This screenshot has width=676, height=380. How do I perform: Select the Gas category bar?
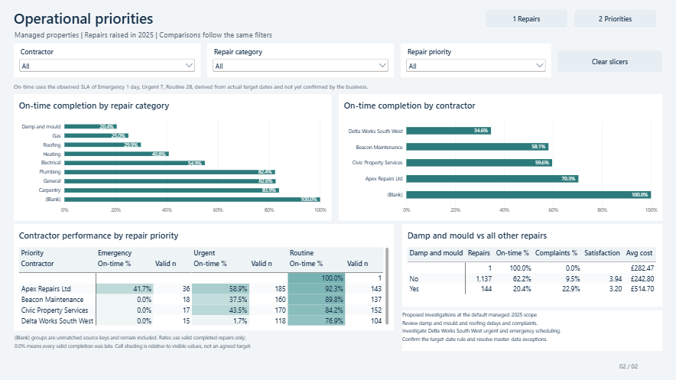point(96,136)
